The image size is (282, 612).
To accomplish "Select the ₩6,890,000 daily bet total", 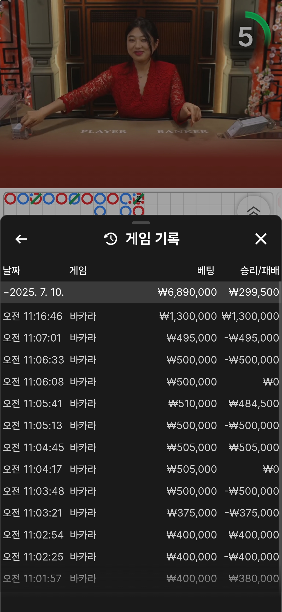I will pos(187,292).
